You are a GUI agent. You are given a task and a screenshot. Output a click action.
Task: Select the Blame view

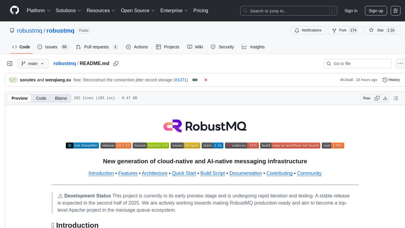(x=61, y=98)
